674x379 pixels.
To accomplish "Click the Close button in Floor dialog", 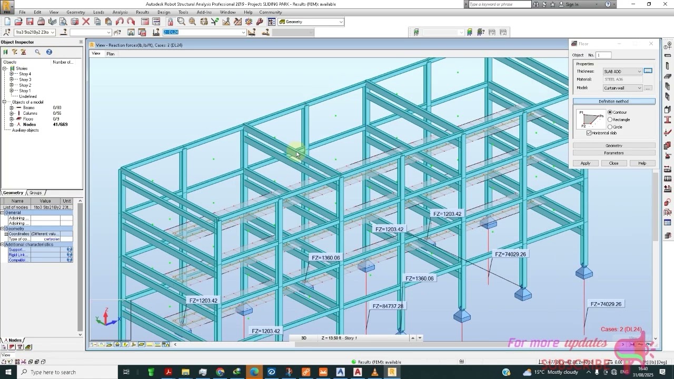I will pos(613,163).
